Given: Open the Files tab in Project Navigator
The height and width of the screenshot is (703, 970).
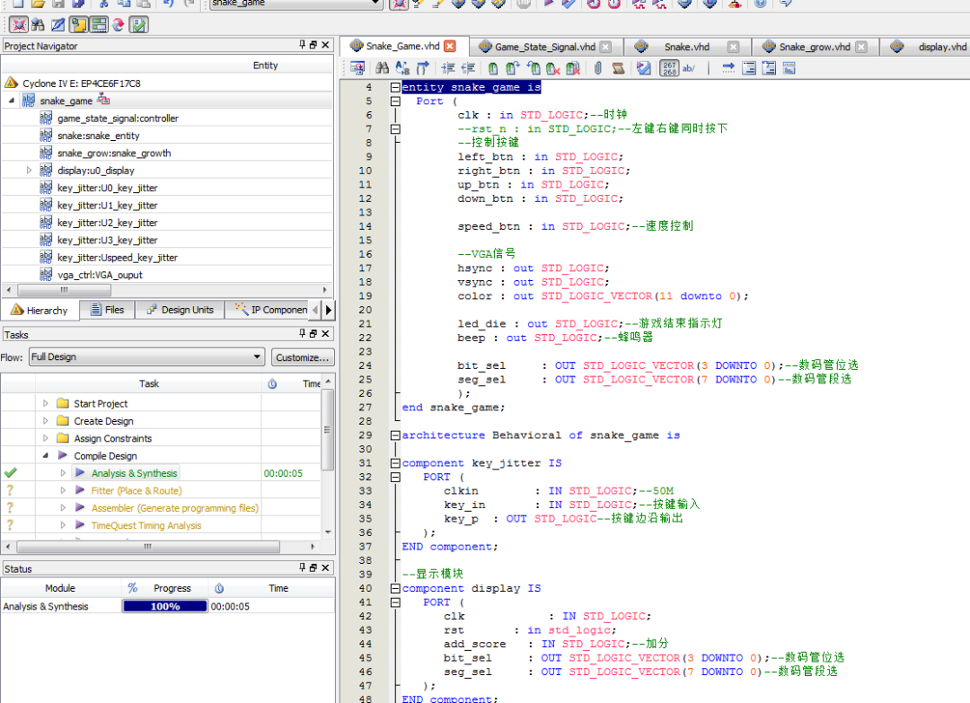Looking at the screenshot, I should coord(107,310).
